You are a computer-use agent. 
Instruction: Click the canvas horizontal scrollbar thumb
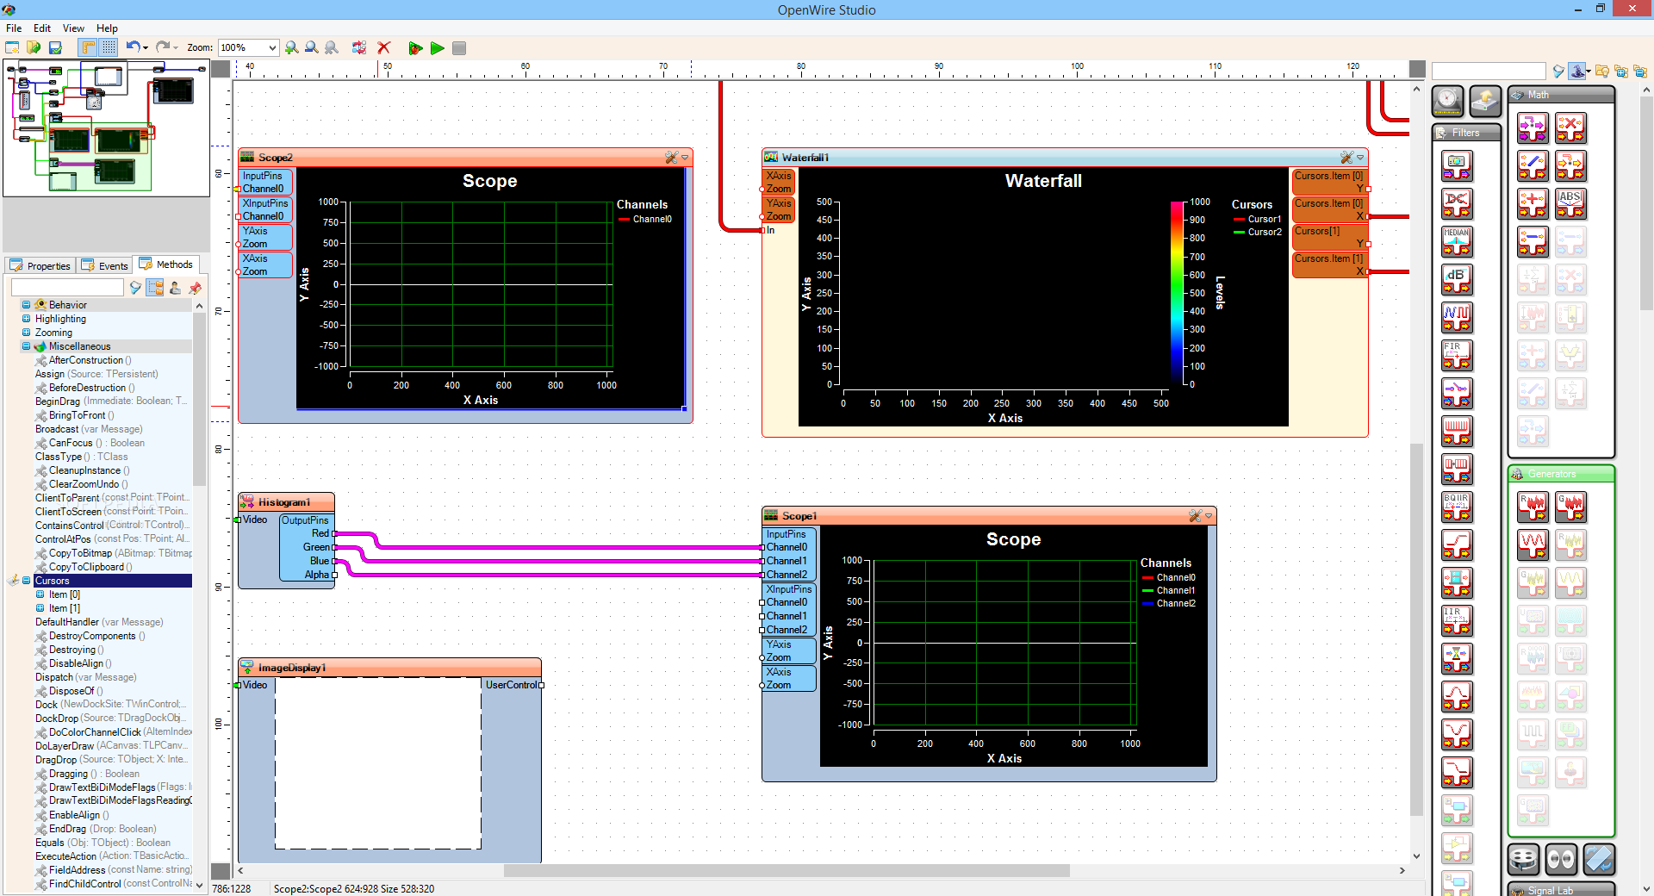[x=787, y=871]
